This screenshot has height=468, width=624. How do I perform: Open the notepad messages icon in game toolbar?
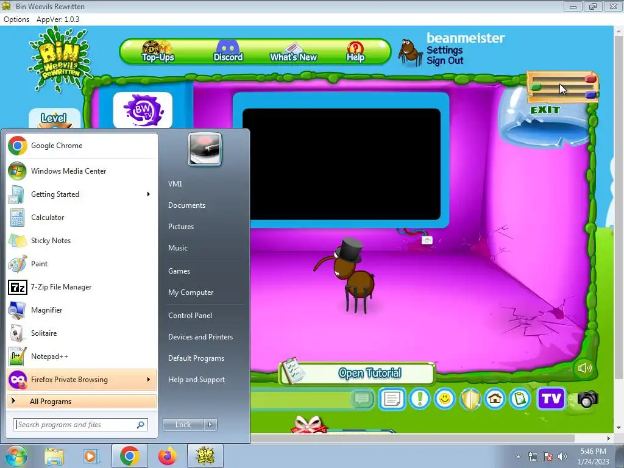click(x=392, y=399)
